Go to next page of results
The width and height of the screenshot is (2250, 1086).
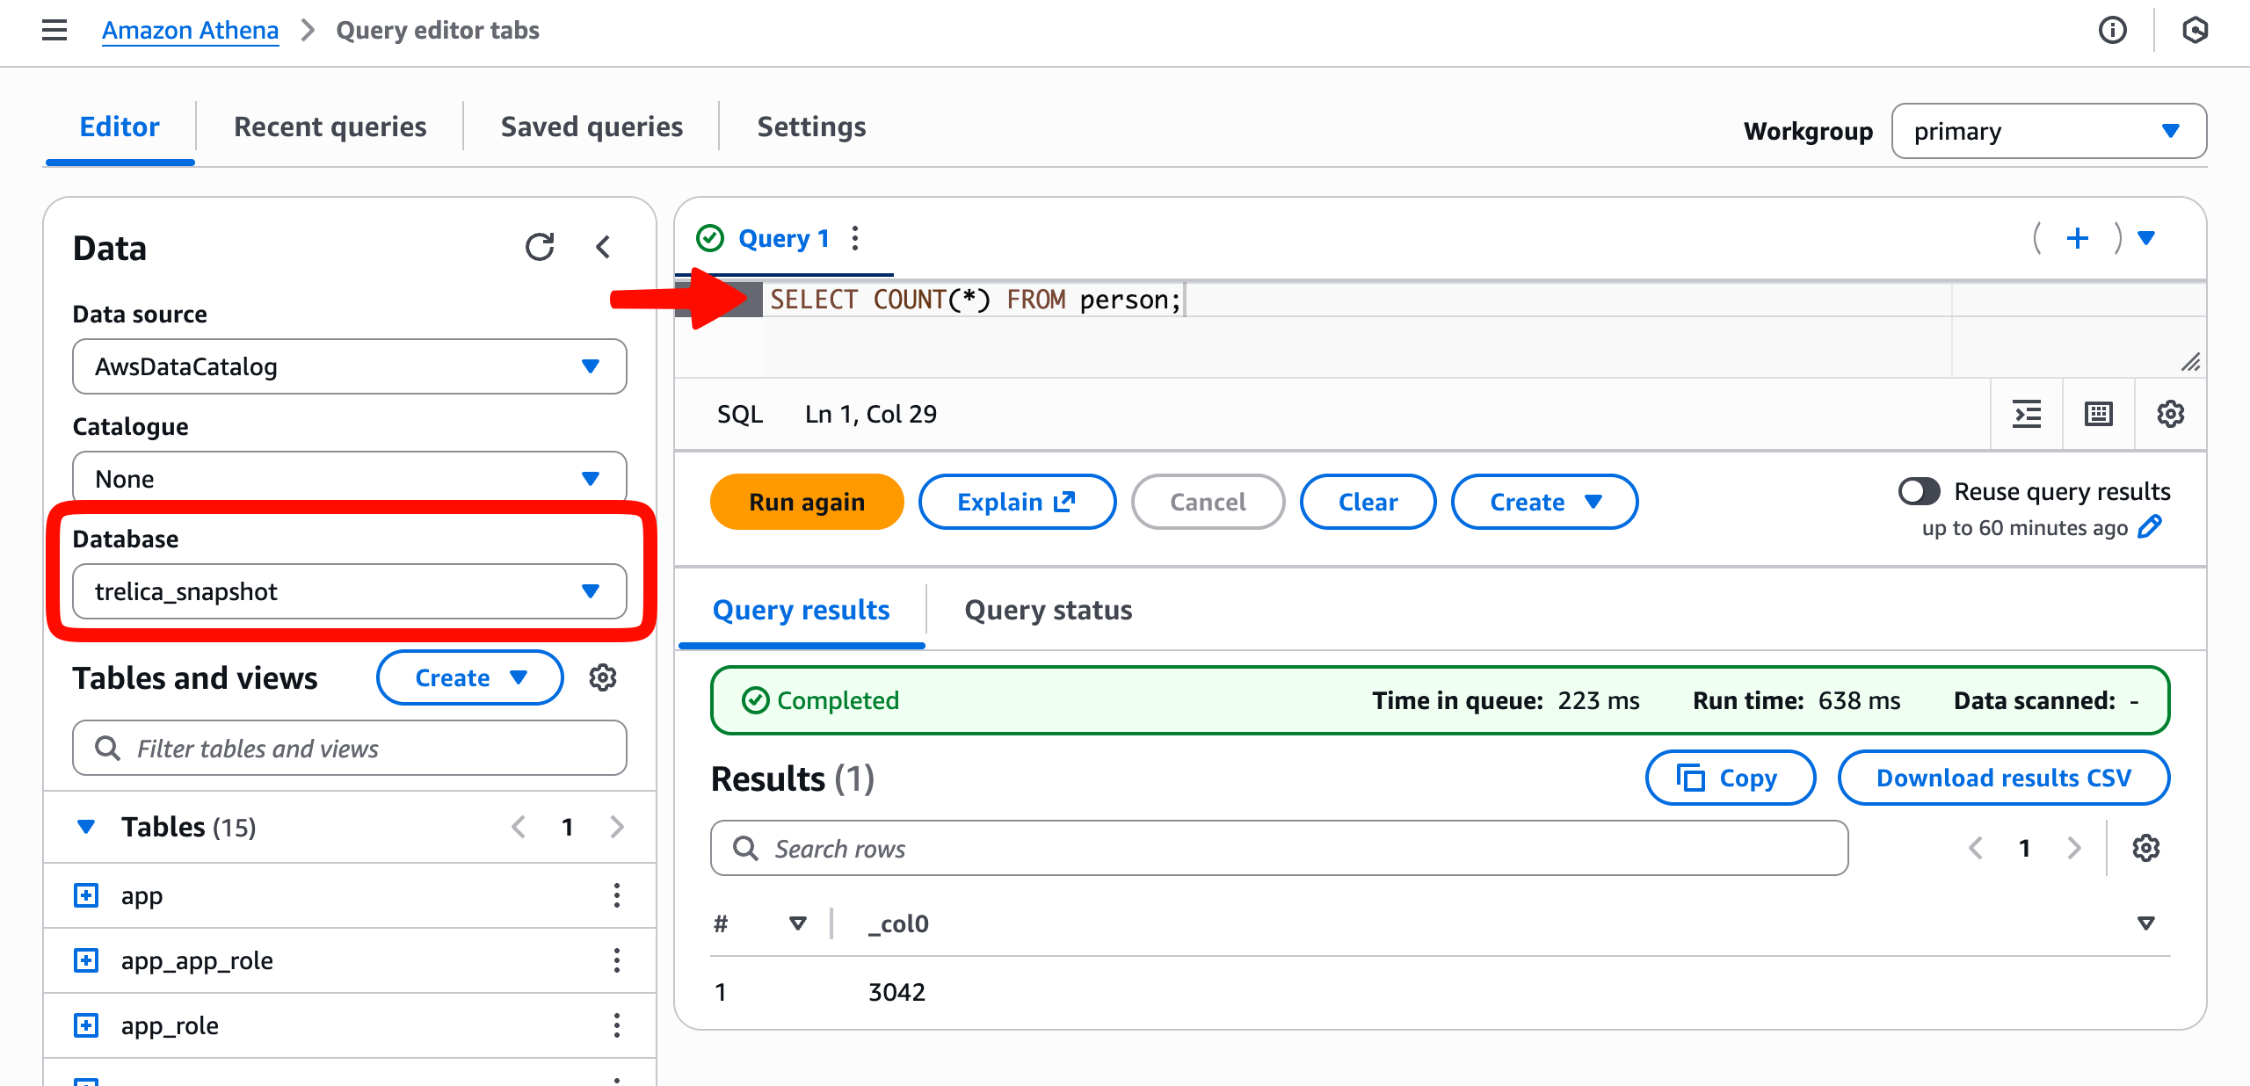click(x=2074, y=848)
